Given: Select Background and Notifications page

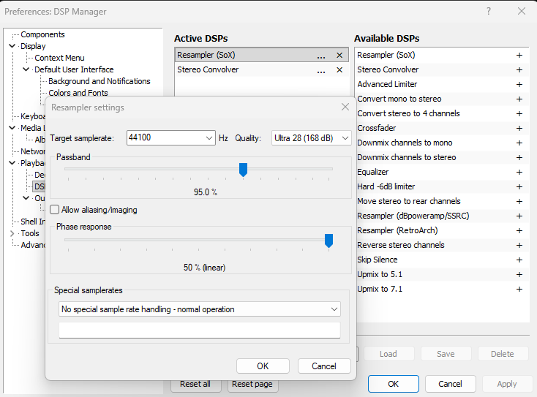Looking at the screenshot, I should [x=99, y=81].
